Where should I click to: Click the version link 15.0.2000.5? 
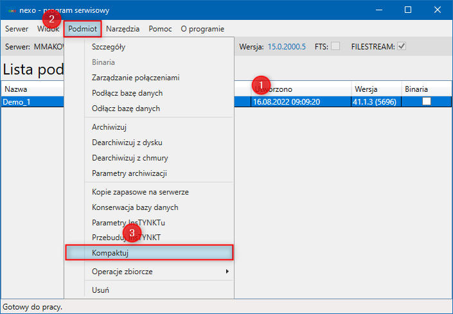[287, 47]
